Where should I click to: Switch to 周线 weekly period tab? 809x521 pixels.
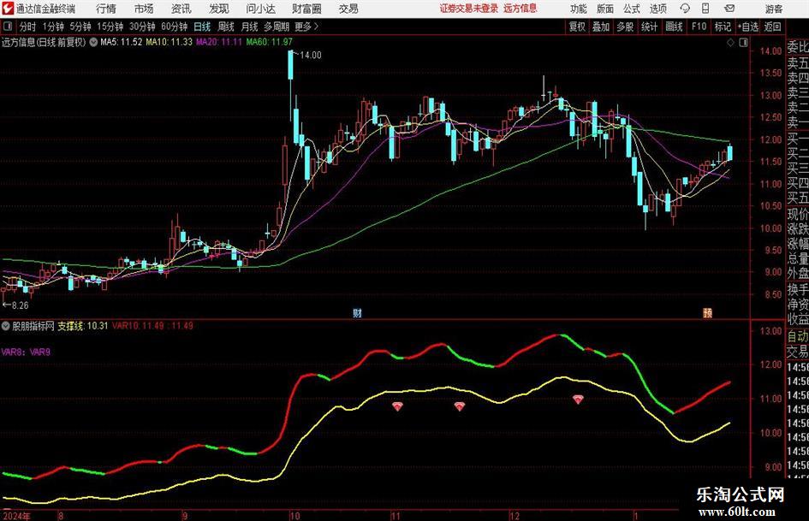225,27
